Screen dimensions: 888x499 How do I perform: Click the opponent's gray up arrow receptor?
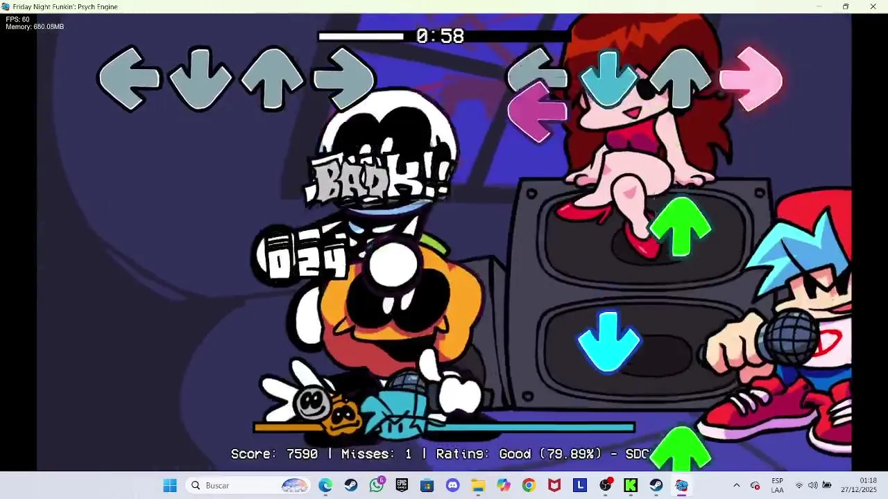272,78
